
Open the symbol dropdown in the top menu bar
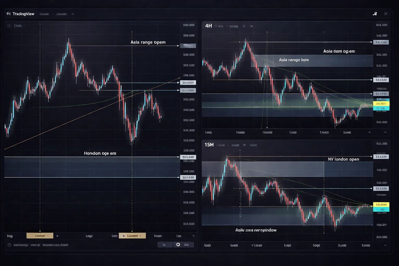[73, 14]
